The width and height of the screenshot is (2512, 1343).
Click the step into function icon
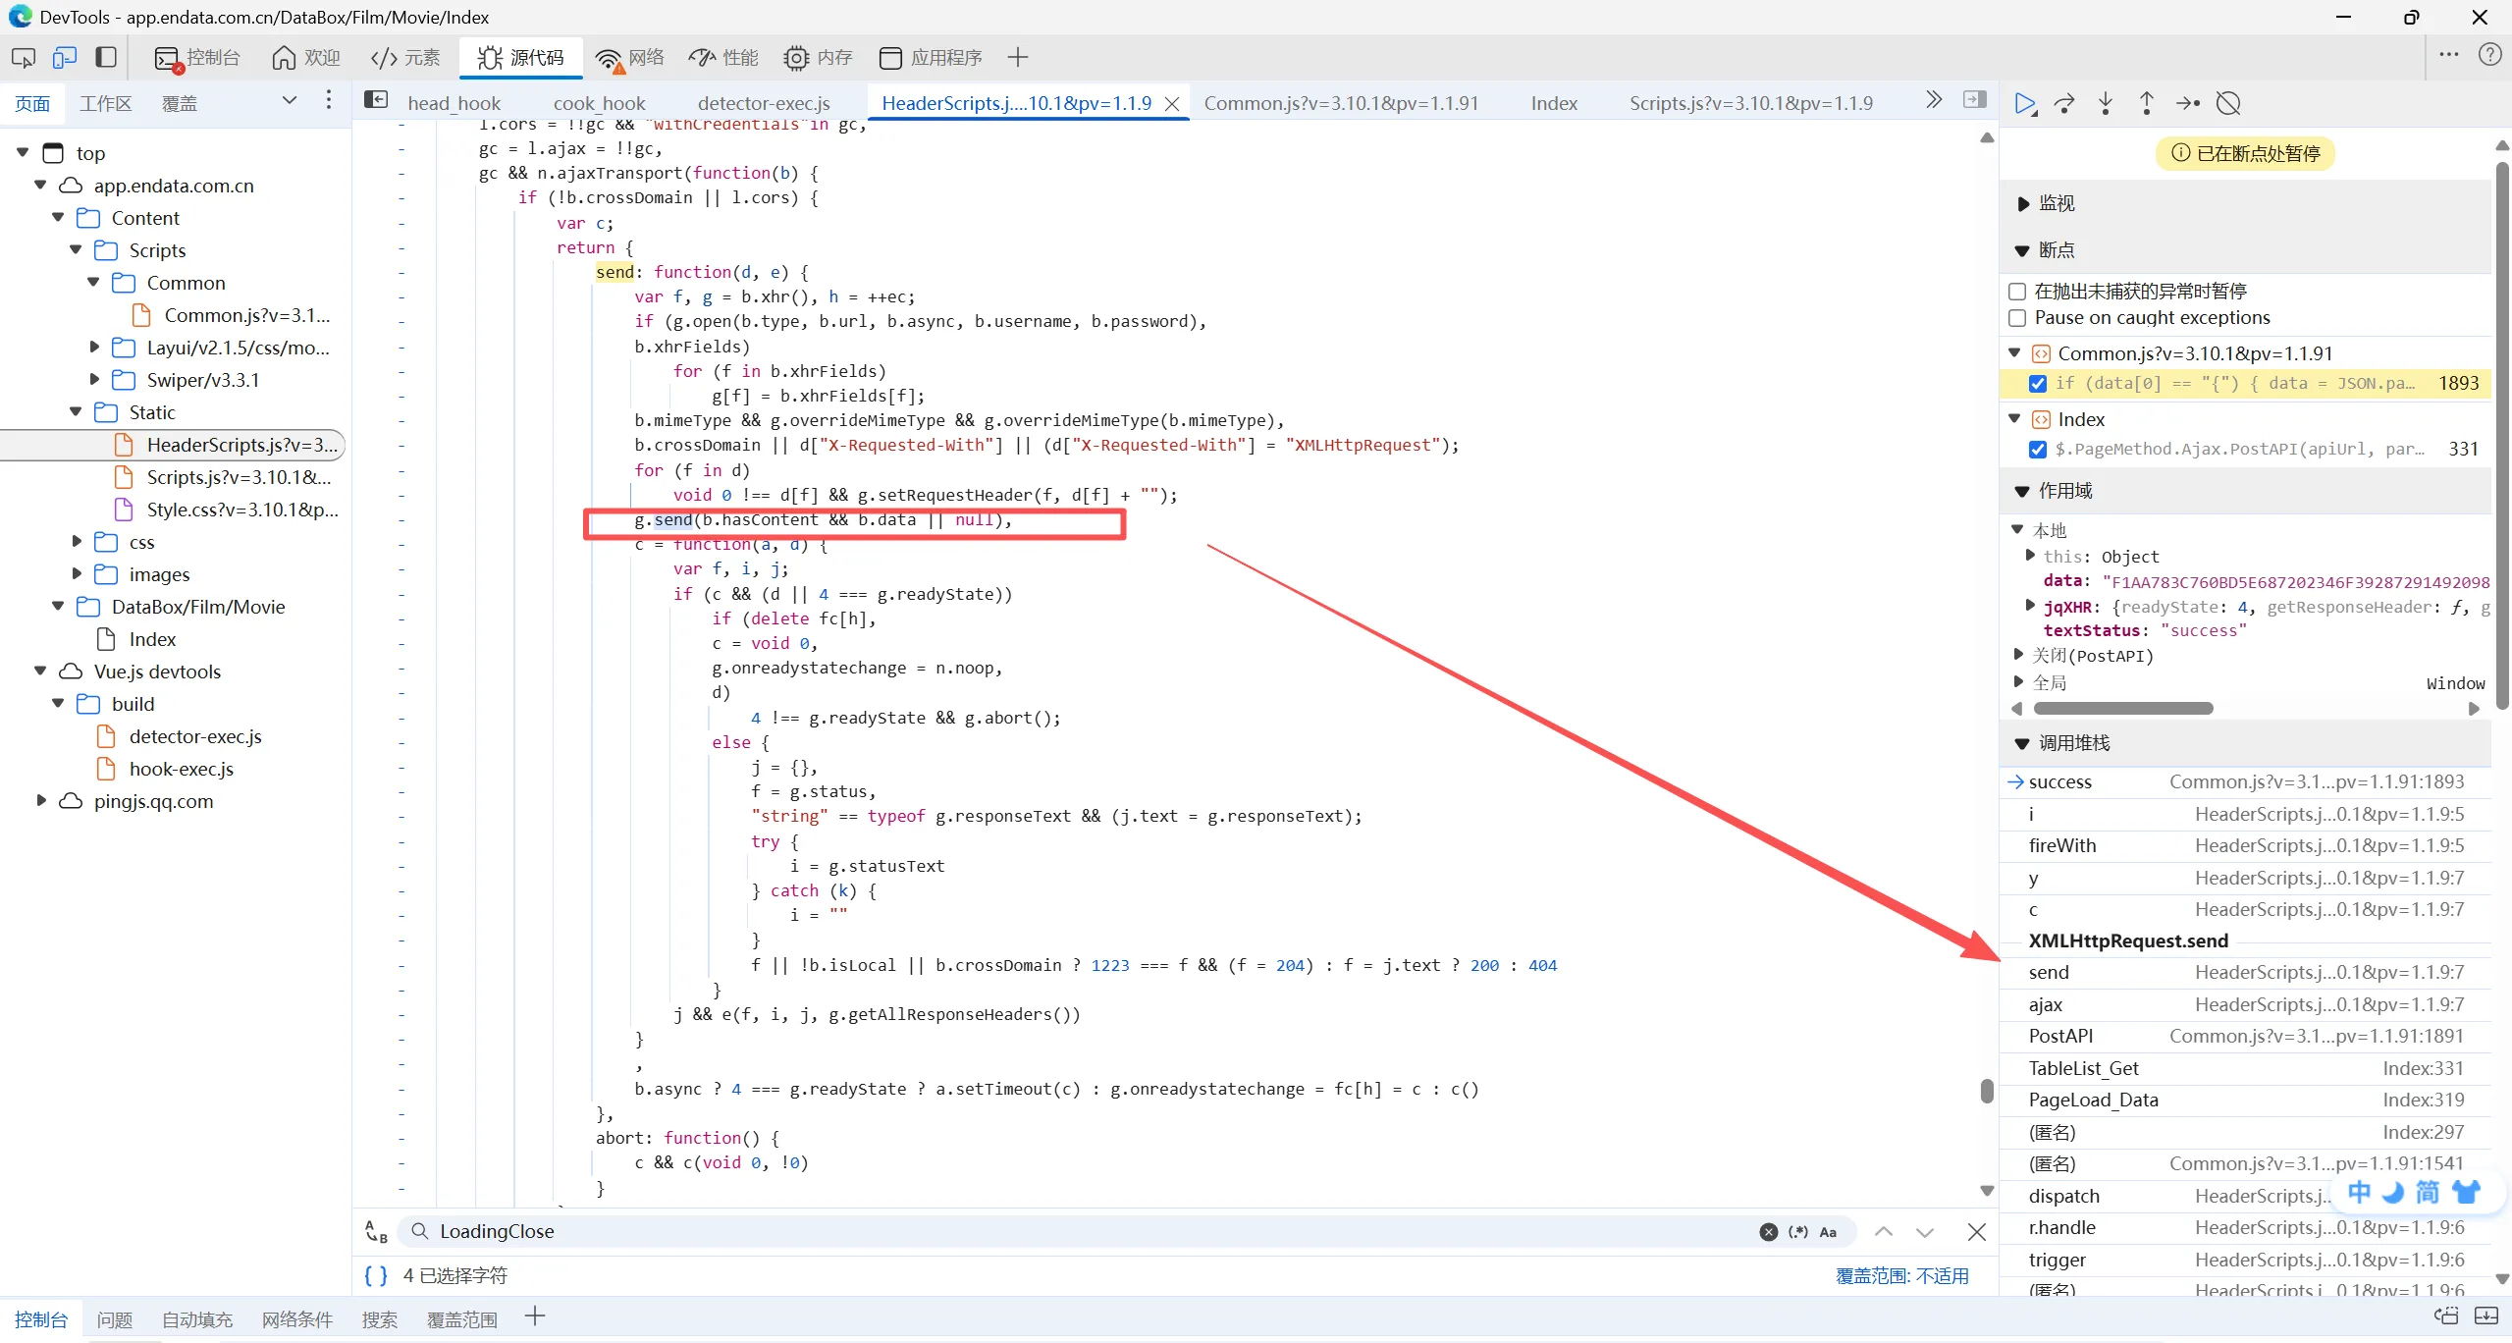pos(2105,103)
